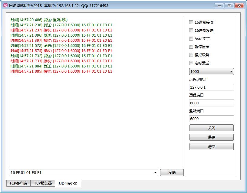Image resolution: width=247 pixels, height=193 pixels.
Task: Enable 暂停显示 to pause display
Action: 191,47
